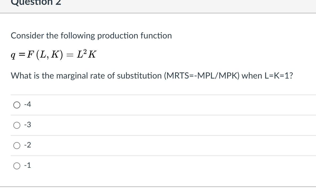316x195 pixels.
Task: Choose the -3 answer radio button
Action: click(x=17, y=125)
